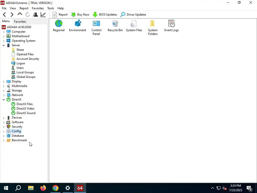Image resolution: width=257 pixels, height=193 pixels.
Task: Expand the Benchmark tree node
Action: tap(4, 140)
